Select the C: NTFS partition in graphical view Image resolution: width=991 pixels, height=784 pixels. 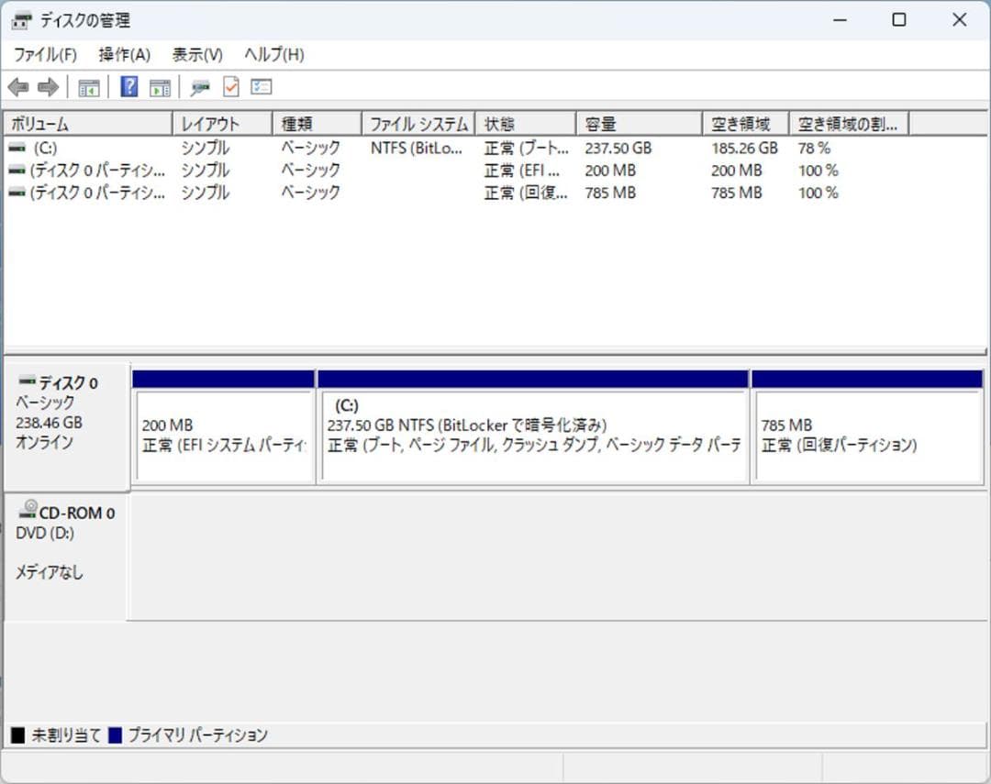[532, 431]
